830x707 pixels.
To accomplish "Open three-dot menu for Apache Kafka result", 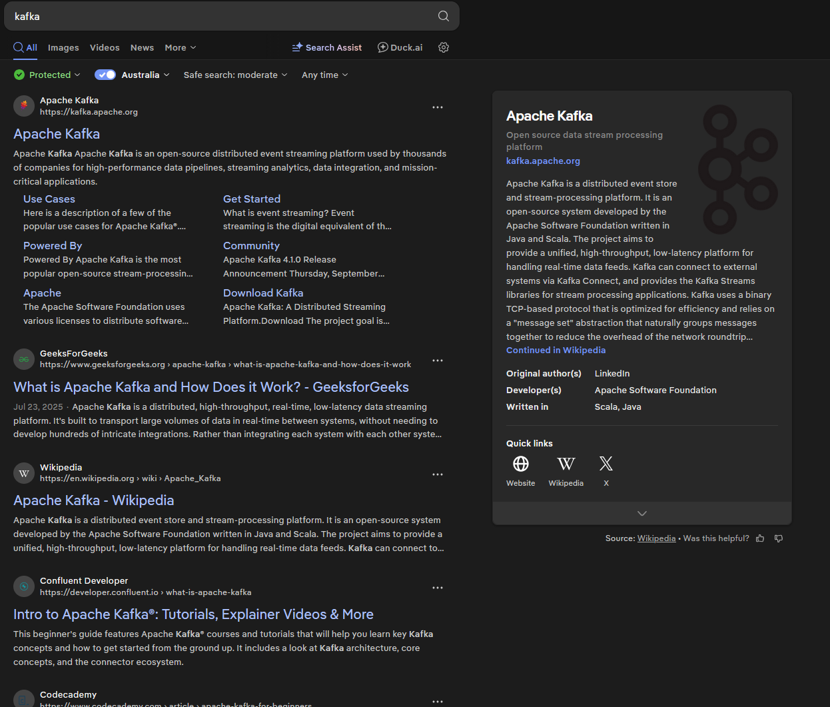I will tap(438, 107).
